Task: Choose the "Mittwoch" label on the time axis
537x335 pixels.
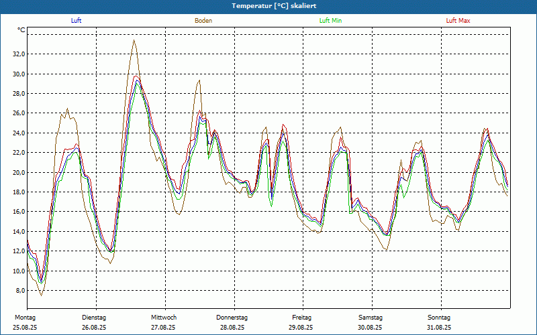Action: 164,317
